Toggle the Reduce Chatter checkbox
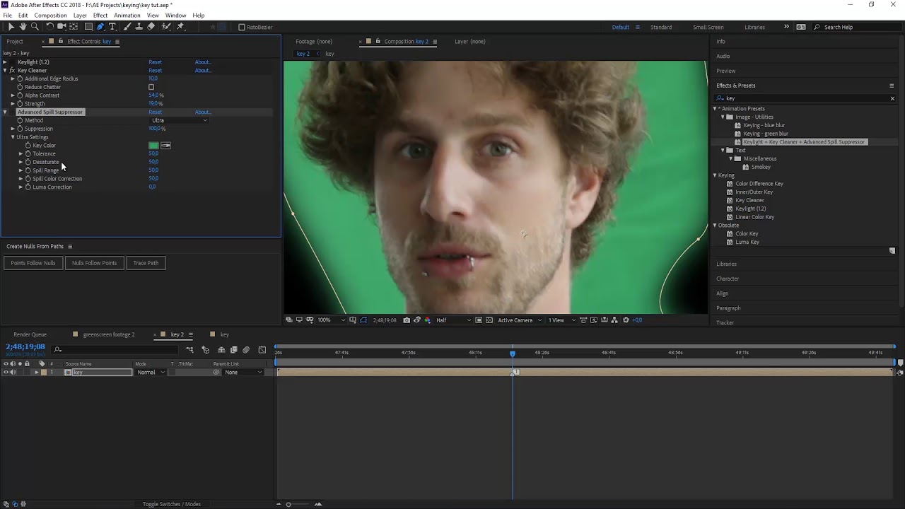The width and height of the screenshot is (905, 509). pos(151,87)
